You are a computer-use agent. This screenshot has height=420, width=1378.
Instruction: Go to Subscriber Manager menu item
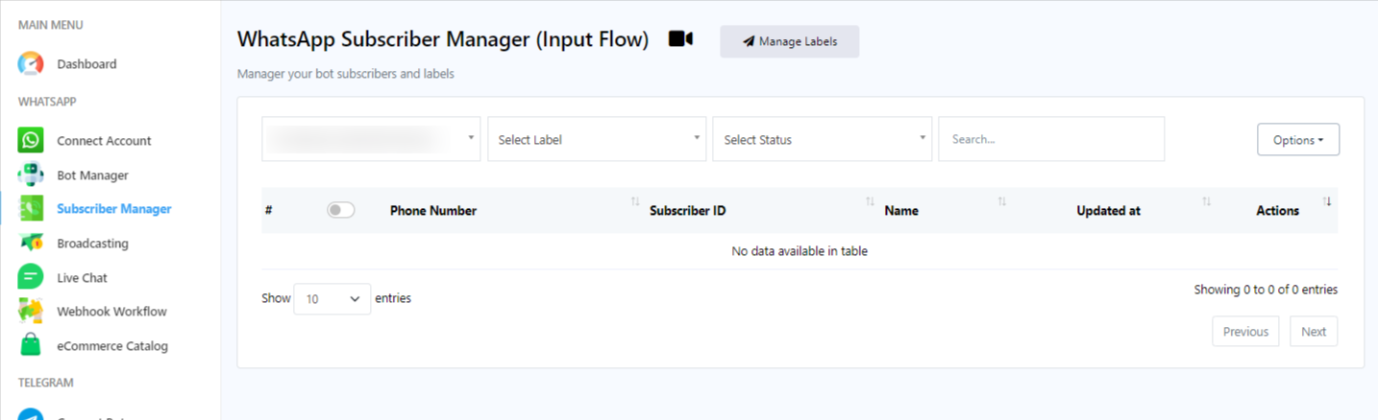coord(113,209)
